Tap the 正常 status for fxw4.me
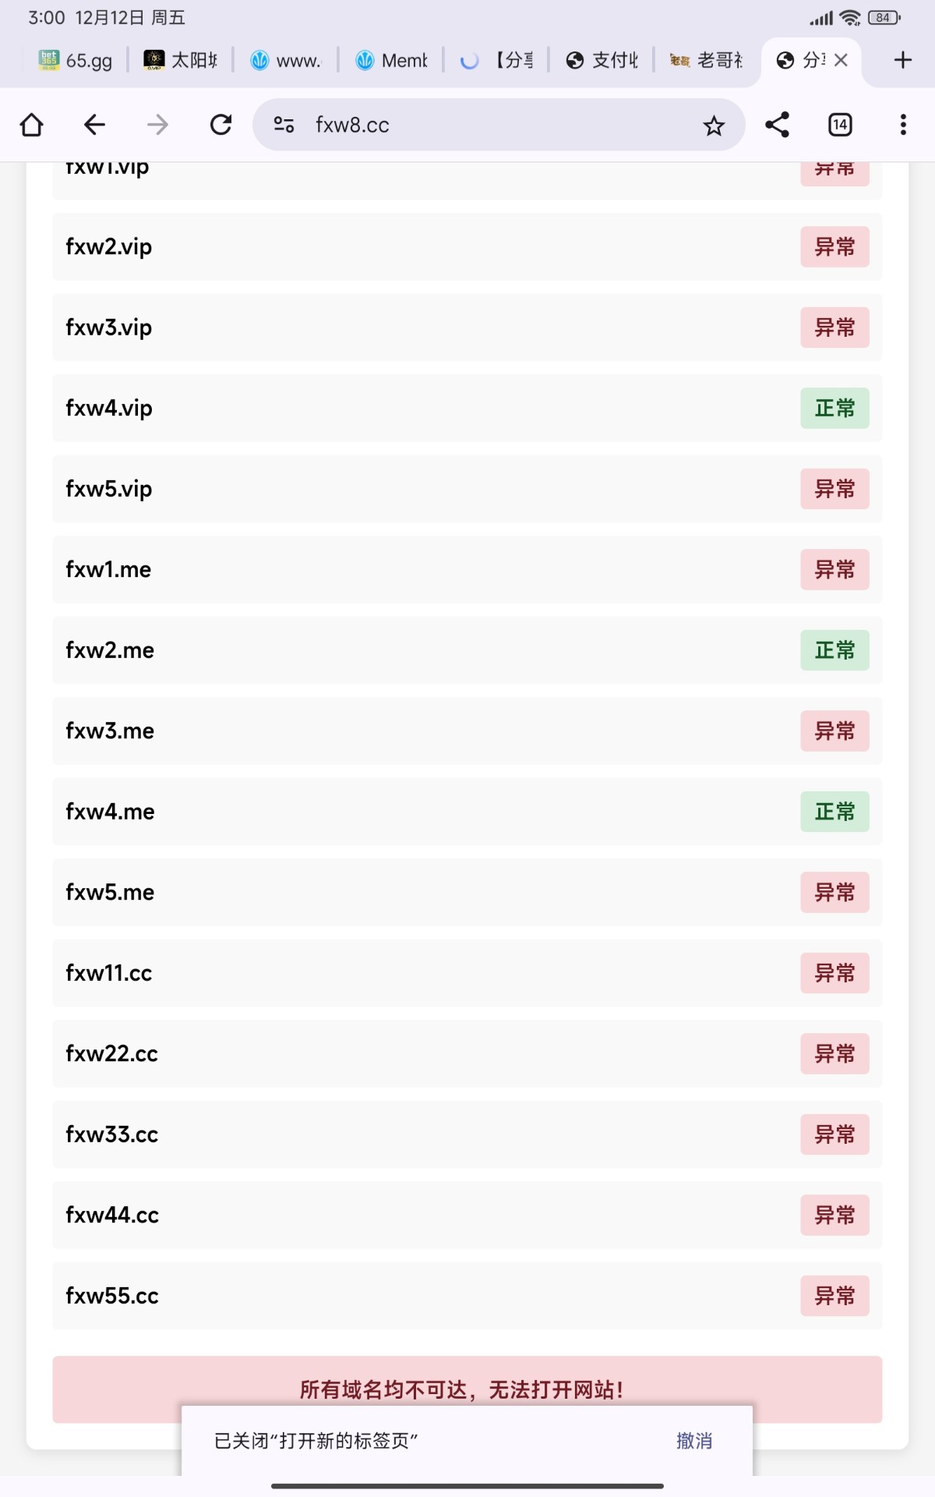Viewport: 935px width, 1497px height. [x=834, y=812]
